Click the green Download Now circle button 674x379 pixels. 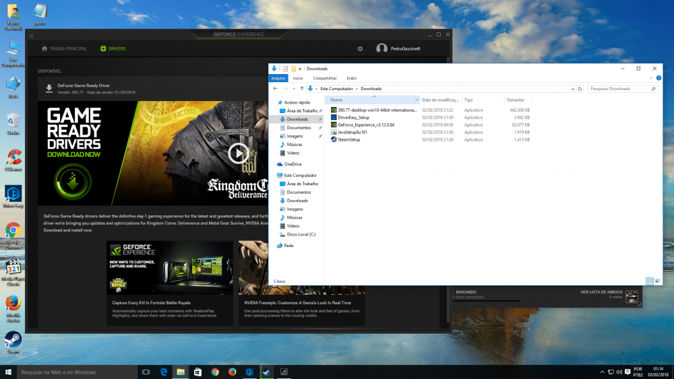point(73,182)
